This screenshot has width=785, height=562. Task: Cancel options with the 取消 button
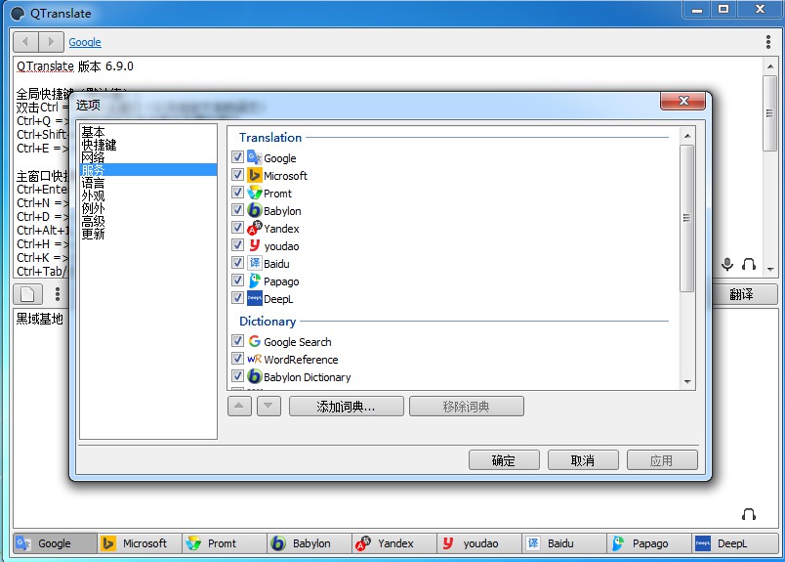point(583,459)
